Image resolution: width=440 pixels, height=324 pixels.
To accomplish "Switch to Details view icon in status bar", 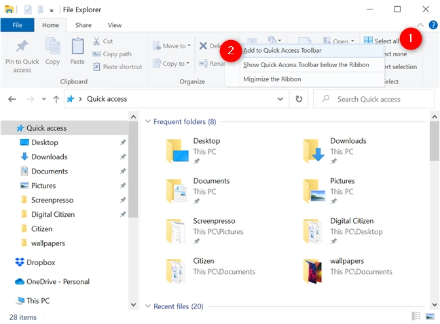I will [x=416, y=316].
